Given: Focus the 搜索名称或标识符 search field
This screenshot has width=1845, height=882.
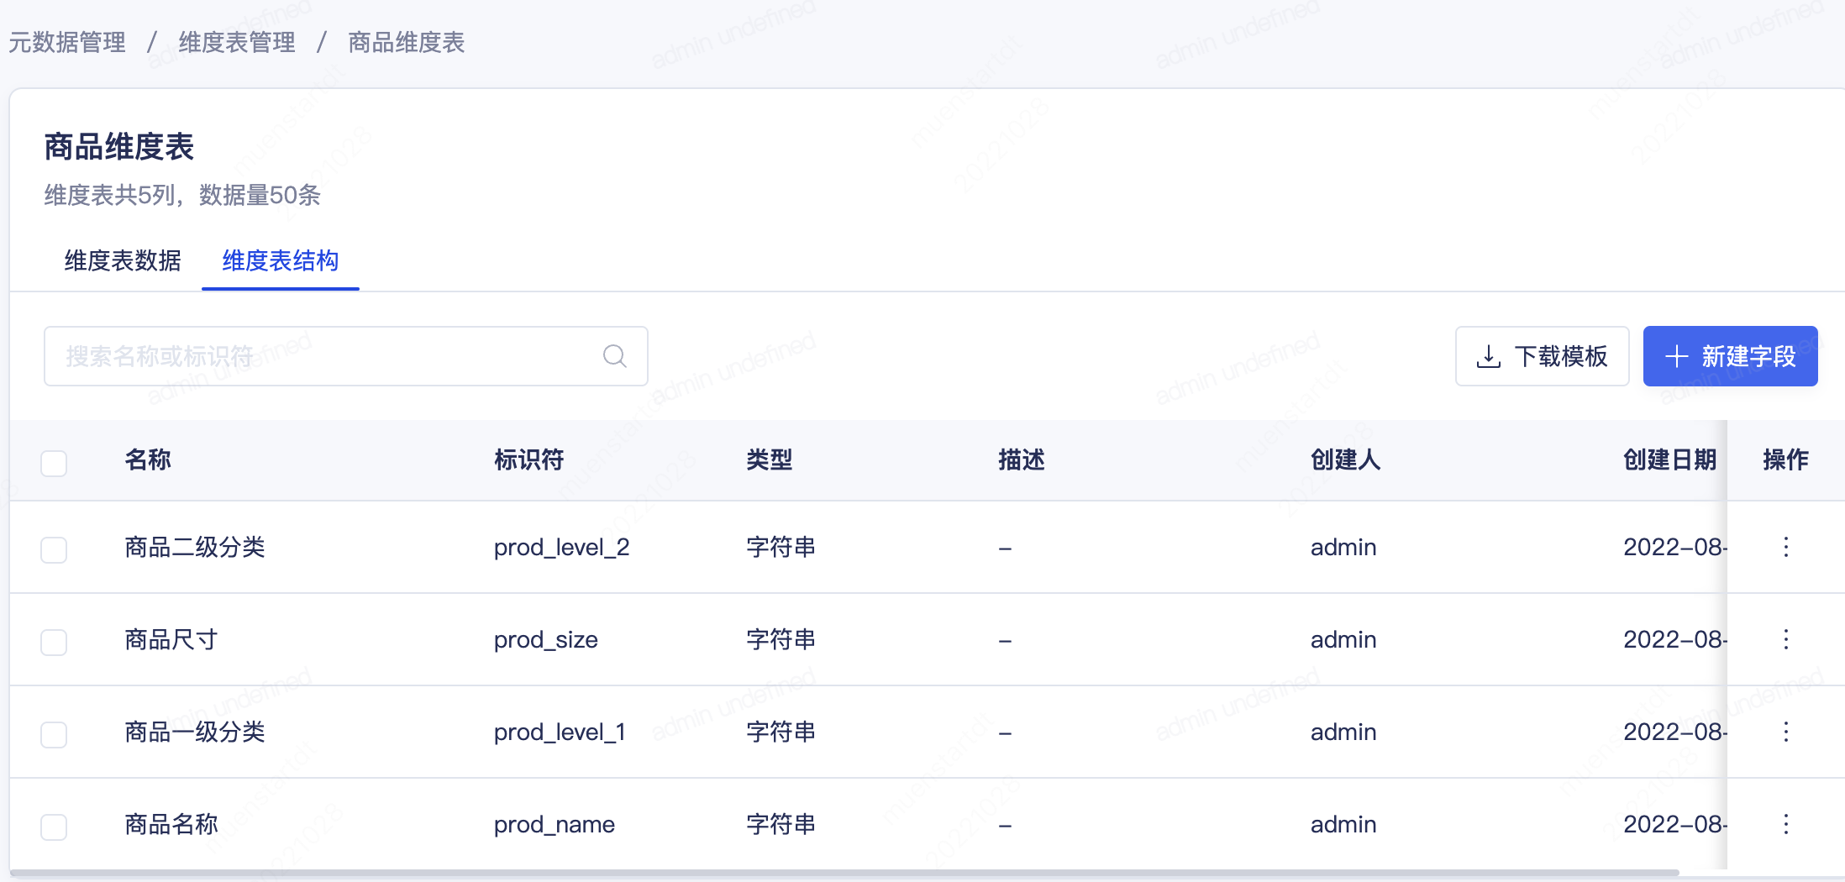Looking at the screenshot, I should pos(345,356).
